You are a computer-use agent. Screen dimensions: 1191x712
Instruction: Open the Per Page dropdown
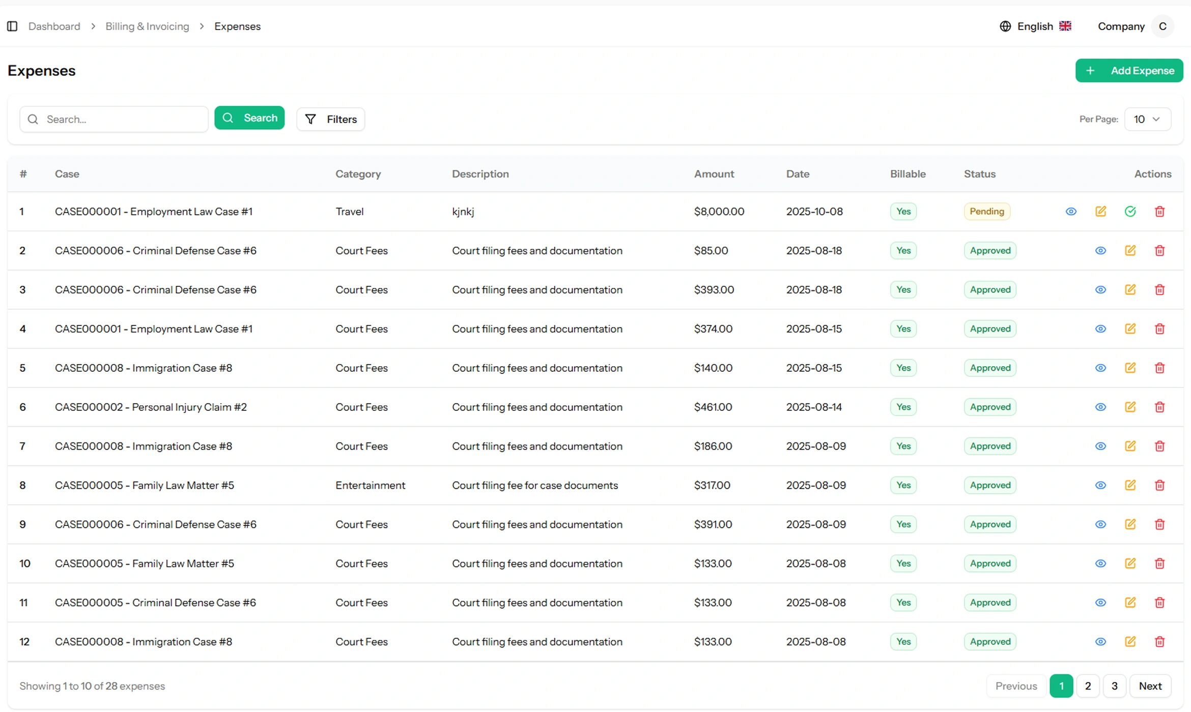(1147, 119)
